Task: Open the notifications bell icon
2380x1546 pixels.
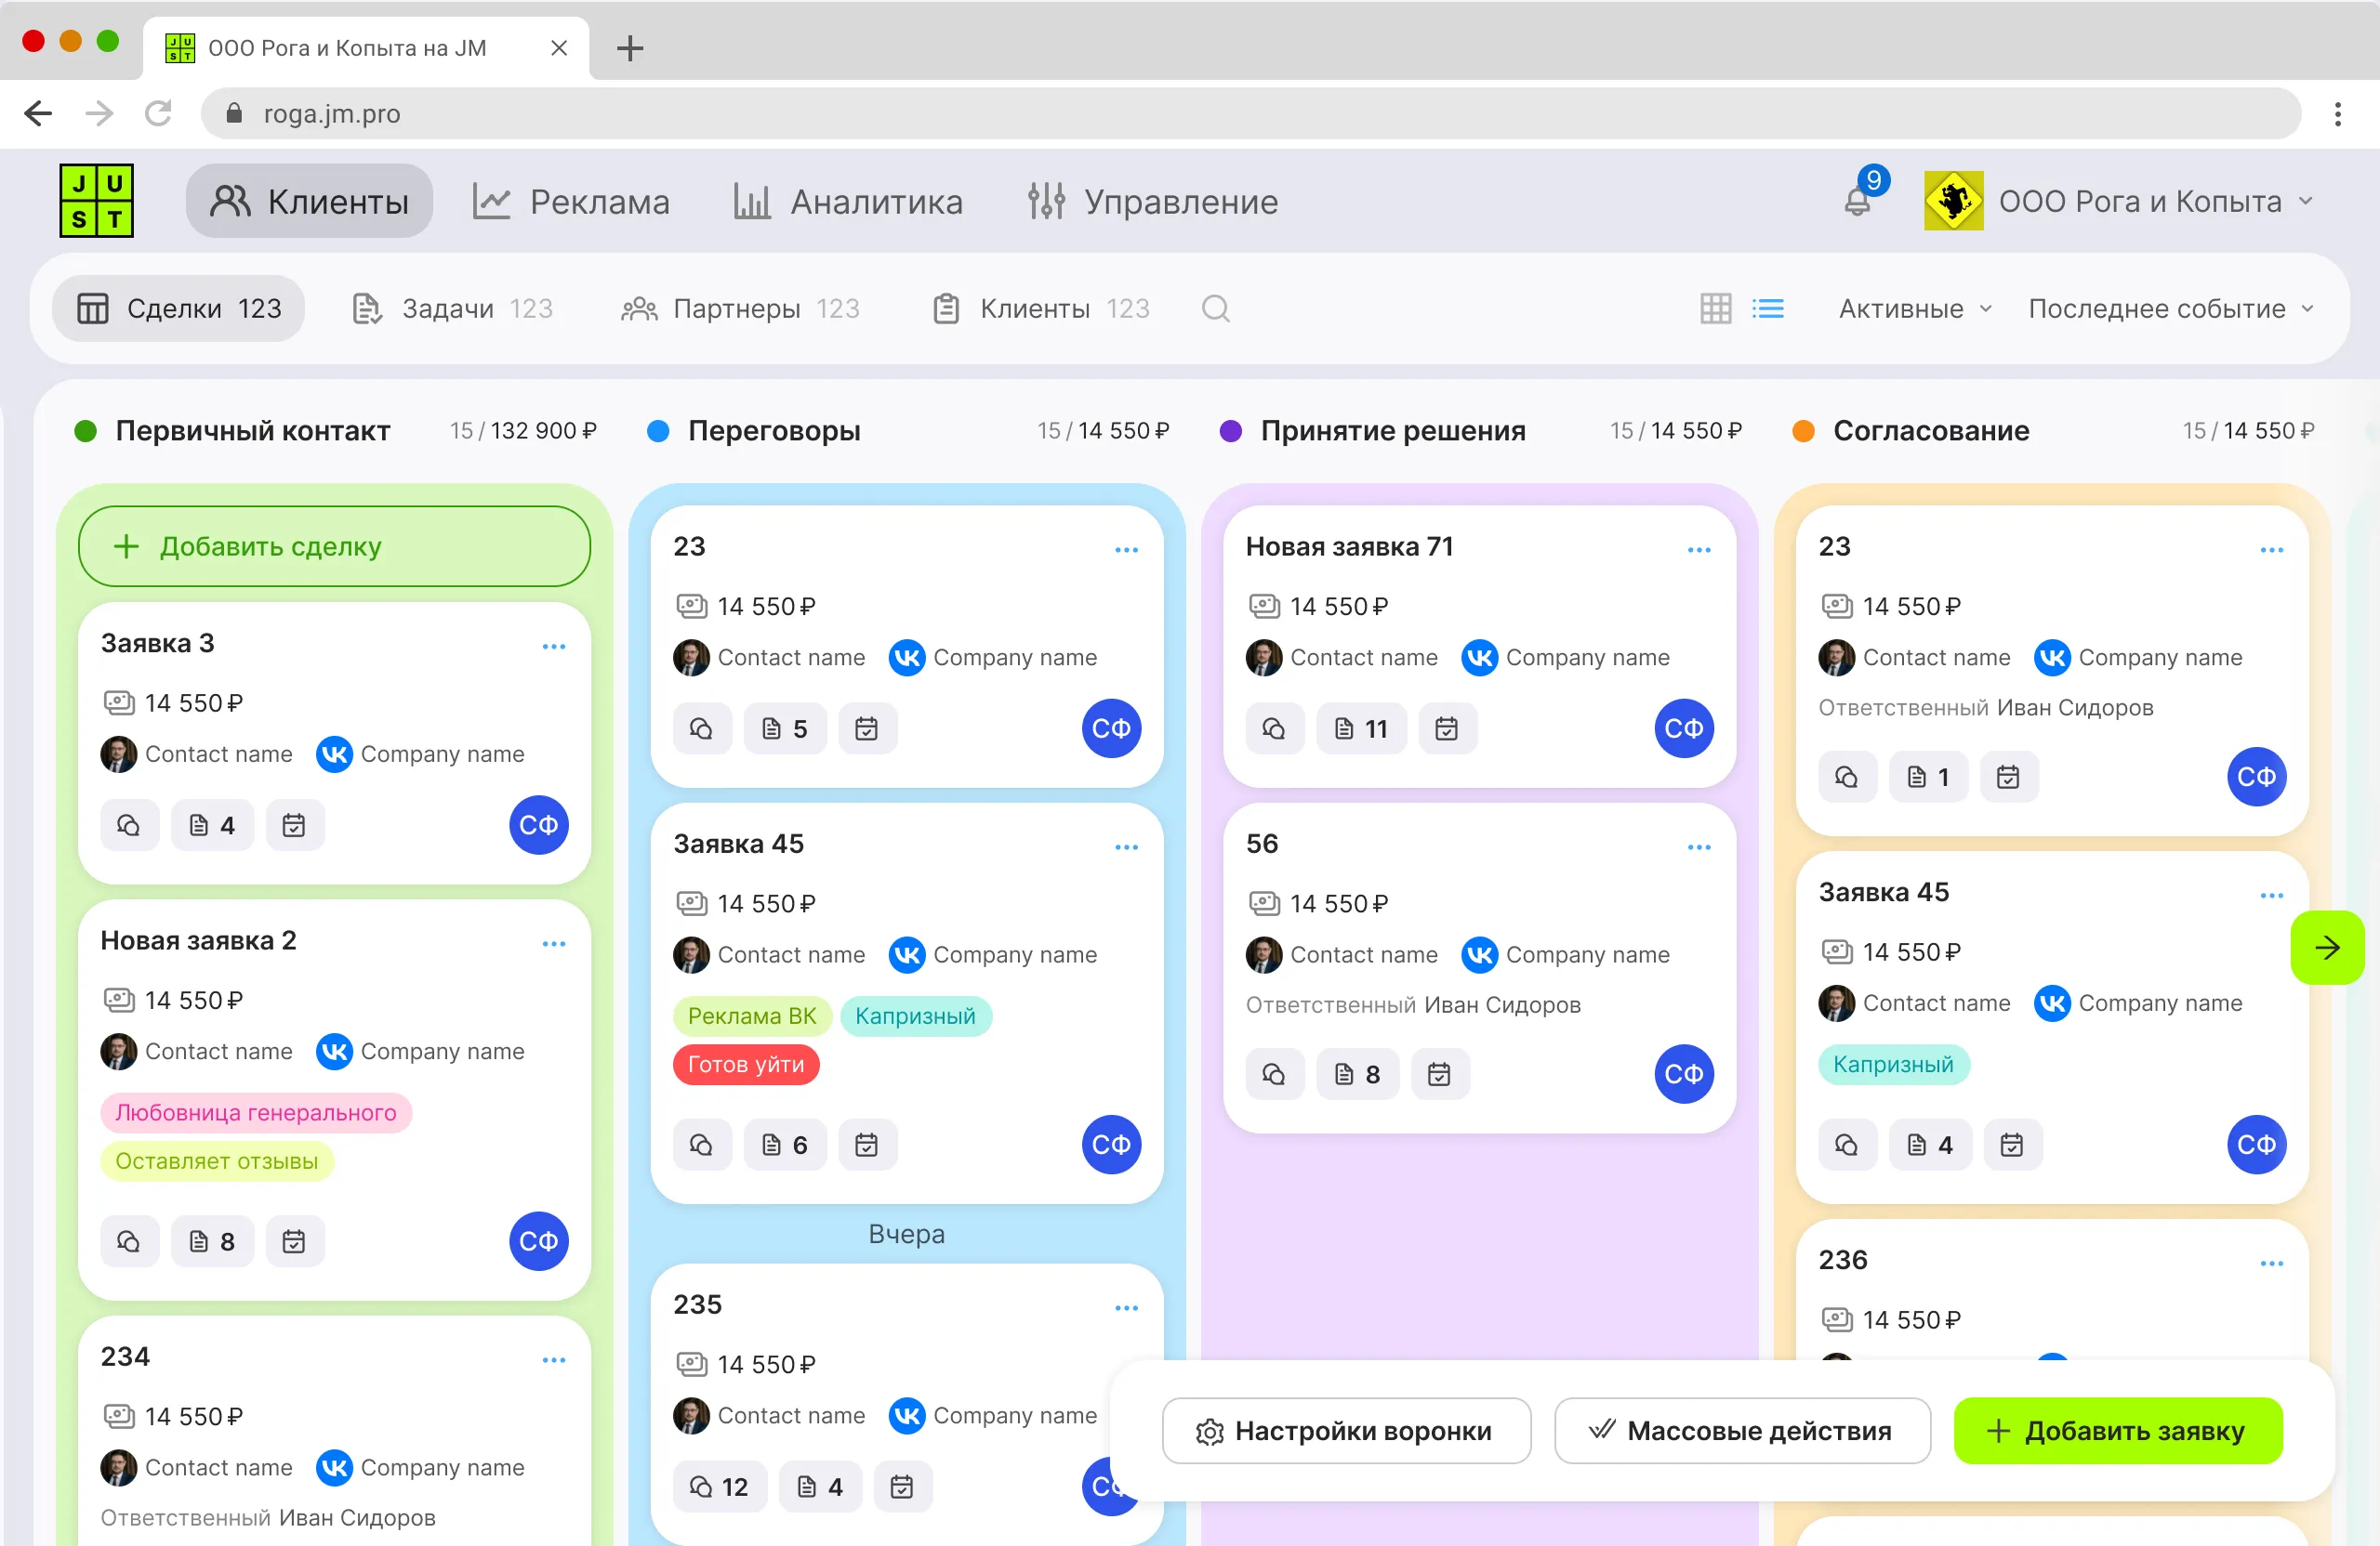Action: point(1857,202)
